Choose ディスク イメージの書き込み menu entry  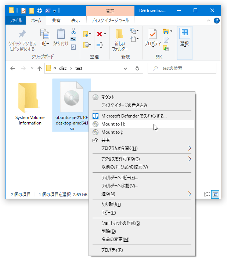click(142, 105)
